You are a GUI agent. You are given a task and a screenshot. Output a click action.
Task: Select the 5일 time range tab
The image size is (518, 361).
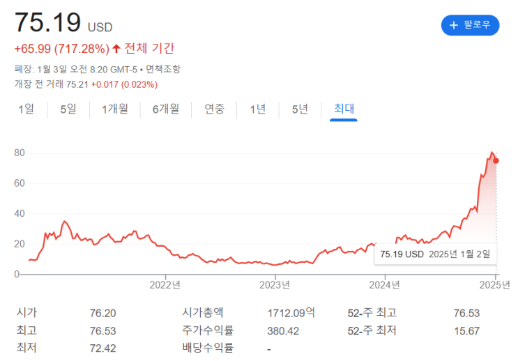pyautogui.click(x=68, y=109)
